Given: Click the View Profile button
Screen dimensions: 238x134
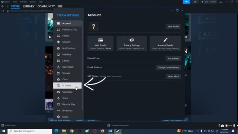Looking at the screenshot, I should (173, 26).
